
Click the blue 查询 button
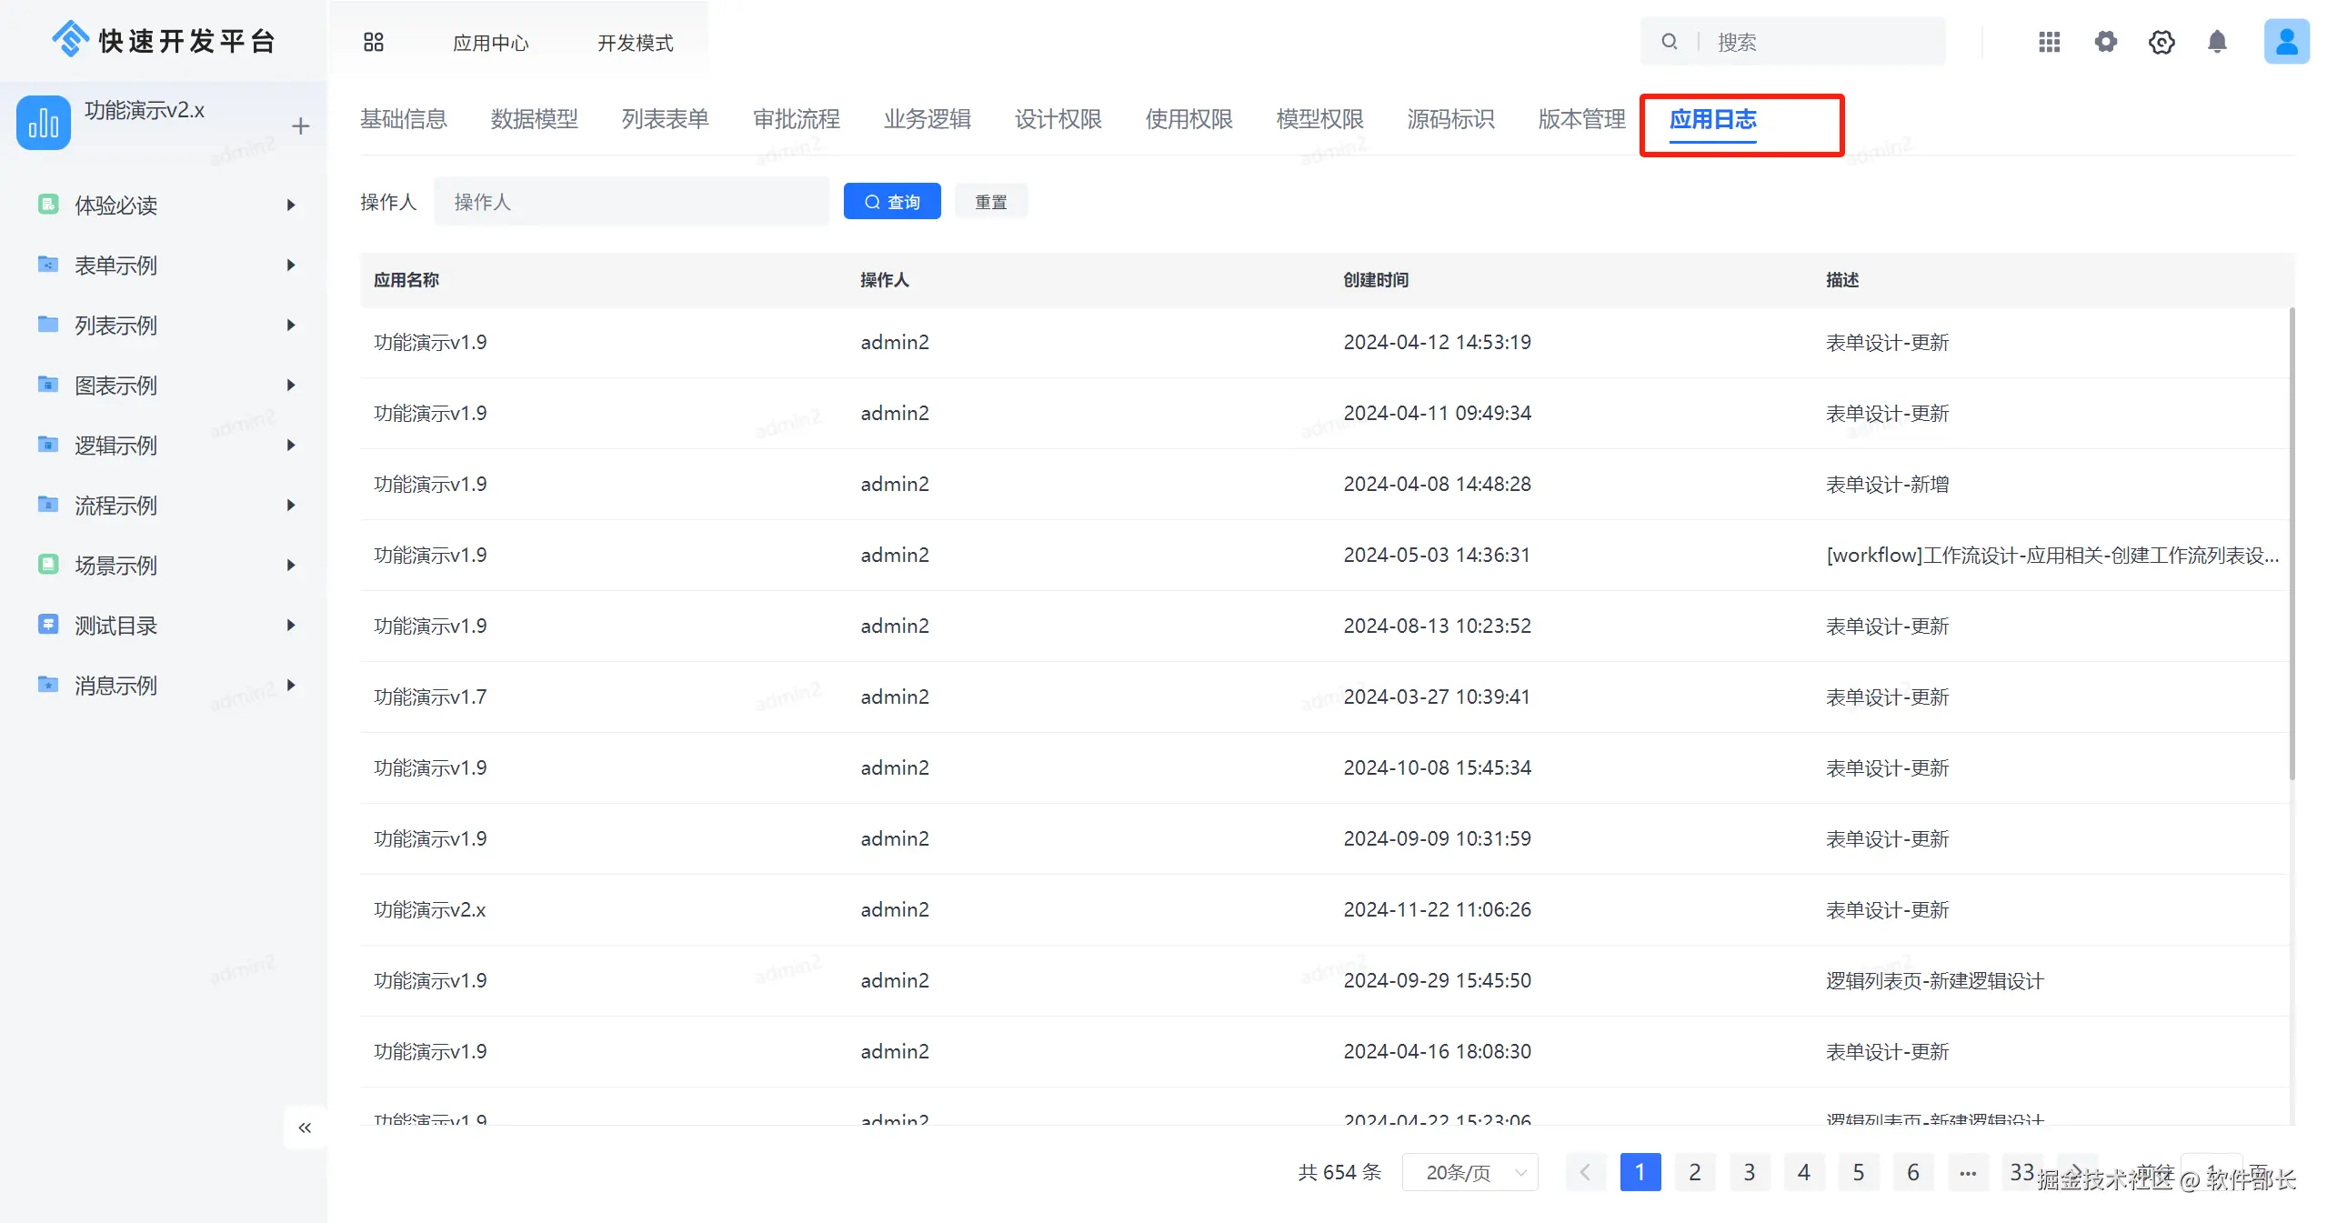tap(891, 202)
